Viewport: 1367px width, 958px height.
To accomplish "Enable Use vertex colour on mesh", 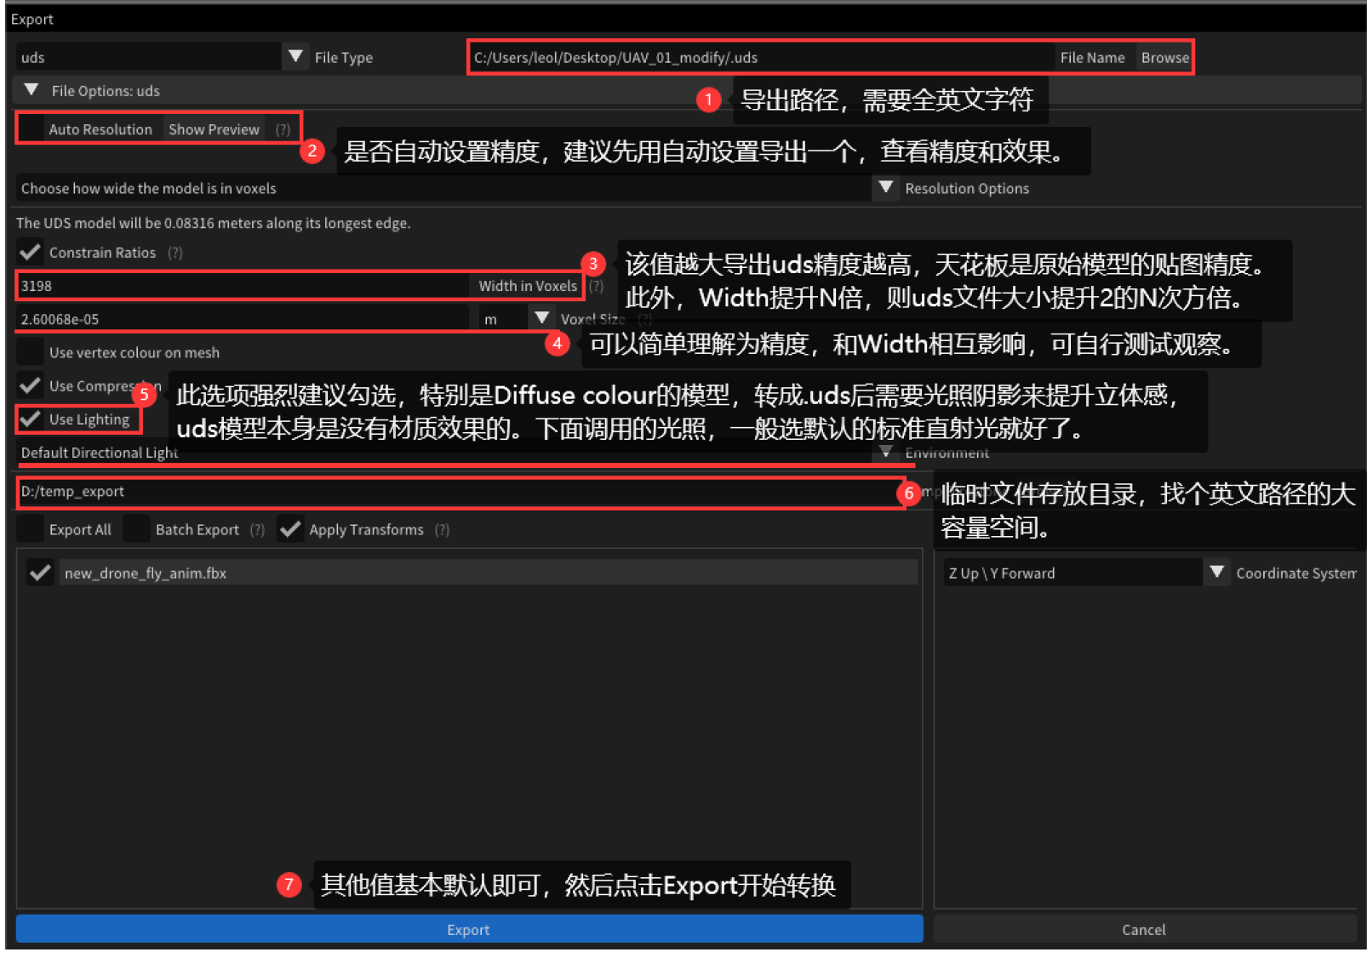I will click(x=31, y=351).
